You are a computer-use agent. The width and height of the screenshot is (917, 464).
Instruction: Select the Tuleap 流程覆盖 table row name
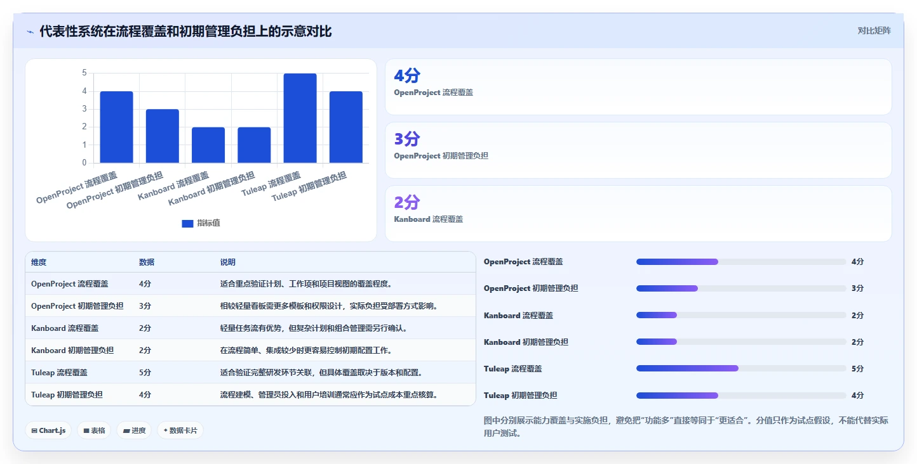[x=60, y=373]
